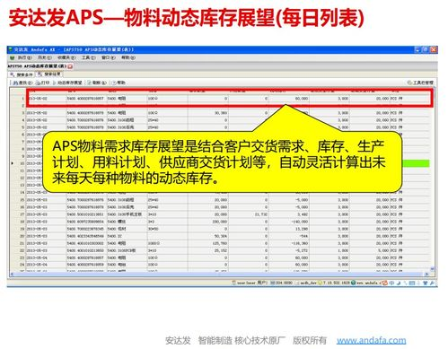Click the 125,760 cell in row 21
This screenshot has width=448, height=349.
208,243
